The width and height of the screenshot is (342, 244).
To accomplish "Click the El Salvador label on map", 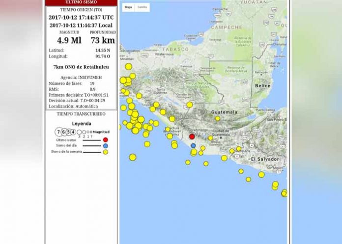I will tap(264, 159).
